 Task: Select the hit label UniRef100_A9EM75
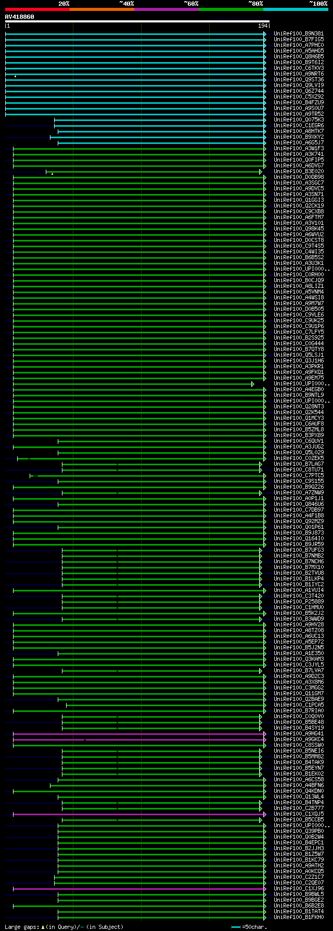point(299,378)
